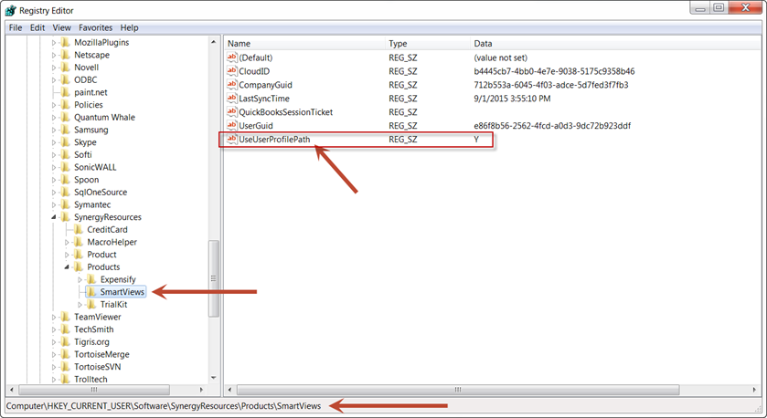Select the LastSyncTime value name
Screen dimensions: 767x418
264,99
